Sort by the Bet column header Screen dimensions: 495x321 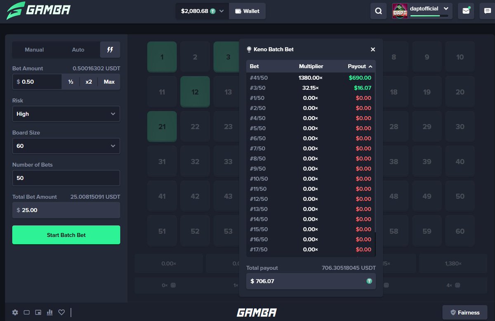tap(254, 67)
